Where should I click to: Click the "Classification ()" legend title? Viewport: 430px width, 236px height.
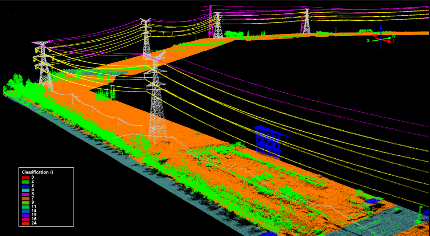pyautogui.click(x=38, y=172)
